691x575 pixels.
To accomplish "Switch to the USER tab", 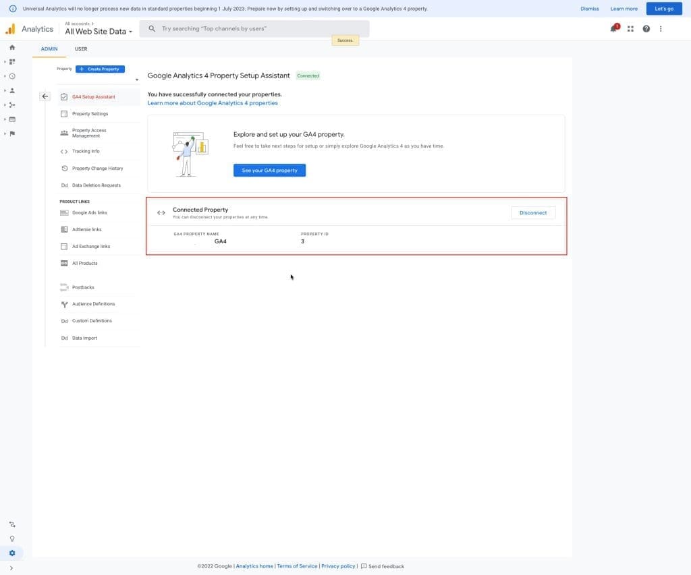I will [x=81, y=49].
